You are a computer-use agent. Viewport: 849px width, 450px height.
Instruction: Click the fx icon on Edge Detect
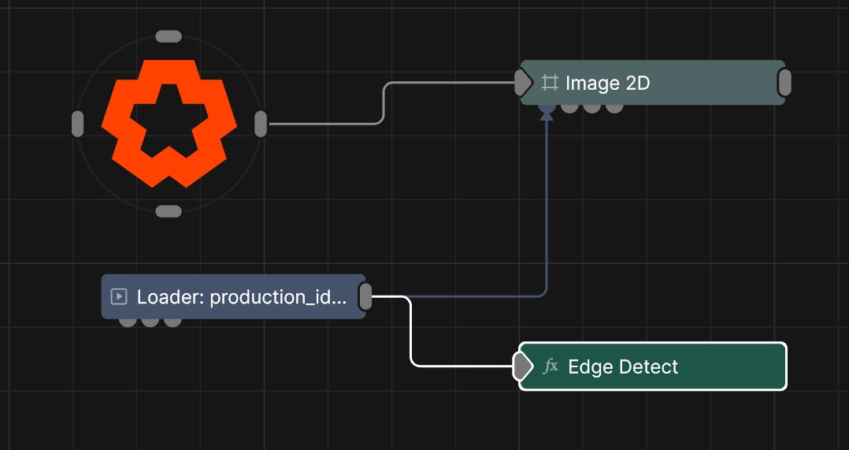tap(551, 366)
